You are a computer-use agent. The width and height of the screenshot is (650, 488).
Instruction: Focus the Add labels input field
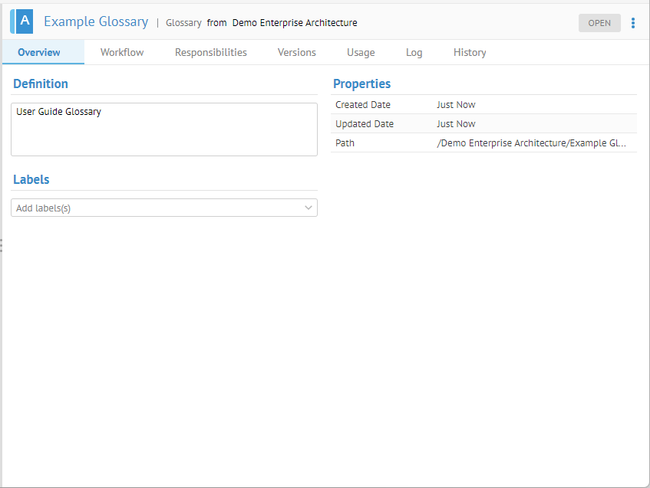coord(153,208)
